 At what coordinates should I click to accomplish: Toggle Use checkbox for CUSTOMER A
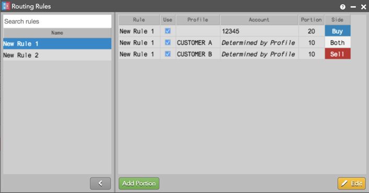tap(168, 42)
